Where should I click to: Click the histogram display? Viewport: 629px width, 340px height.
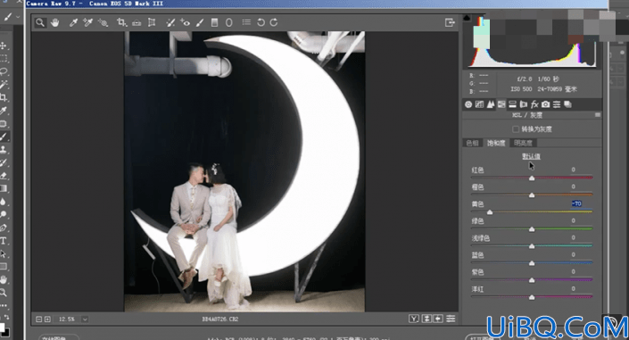coord(533,41)
